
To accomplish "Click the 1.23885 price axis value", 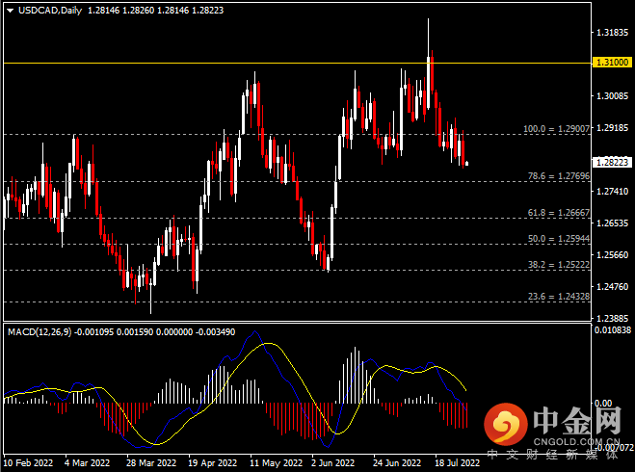I will click(612, 318).
